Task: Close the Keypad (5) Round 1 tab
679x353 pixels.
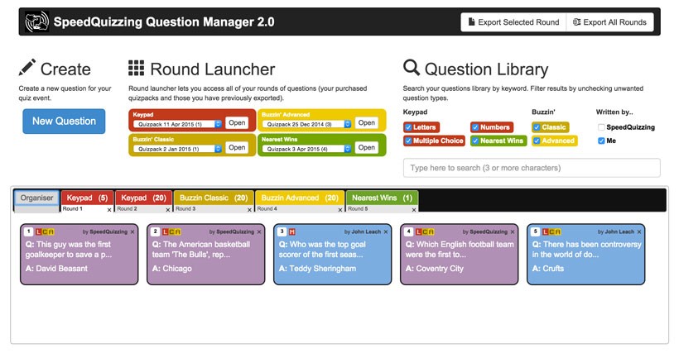Action: (109, 209)
